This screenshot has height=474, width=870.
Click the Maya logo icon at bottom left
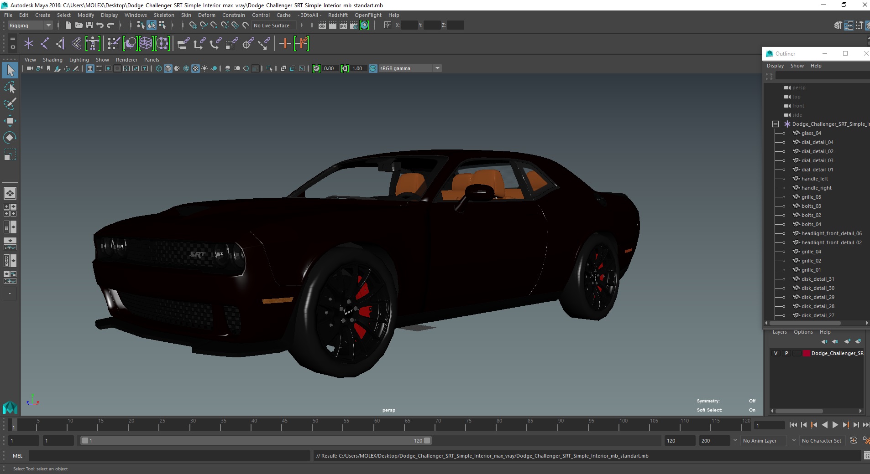click(x=10, y=407)
